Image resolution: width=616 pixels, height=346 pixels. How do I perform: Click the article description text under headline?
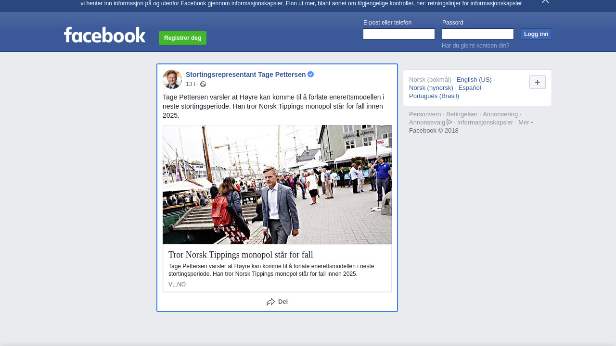tap(271, 270)
